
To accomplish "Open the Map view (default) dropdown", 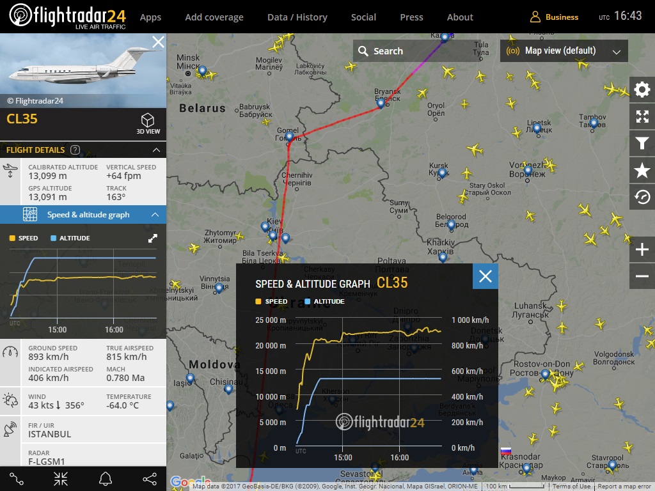I will pyautogui.click(x=564, y=51).
